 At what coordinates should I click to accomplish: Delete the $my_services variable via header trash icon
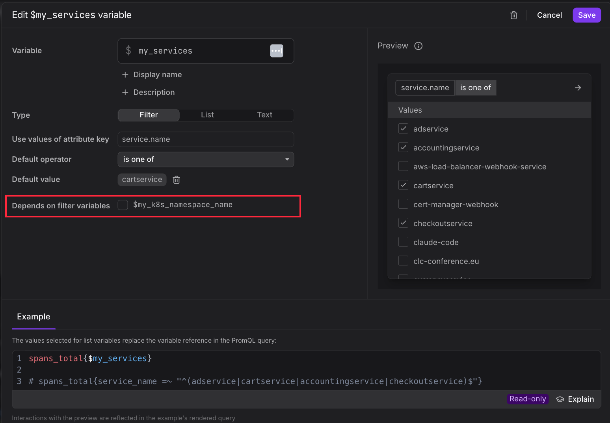click(513, 15)
